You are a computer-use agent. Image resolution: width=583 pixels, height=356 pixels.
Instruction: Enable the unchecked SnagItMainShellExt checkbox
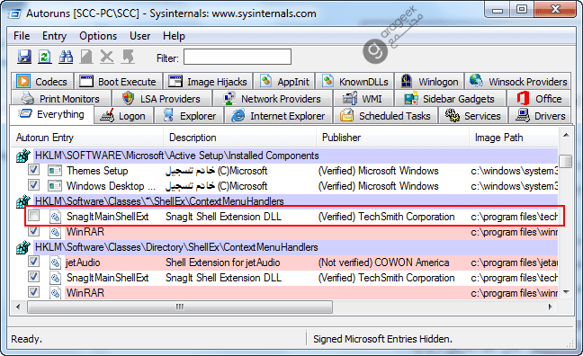click(33, 216)
